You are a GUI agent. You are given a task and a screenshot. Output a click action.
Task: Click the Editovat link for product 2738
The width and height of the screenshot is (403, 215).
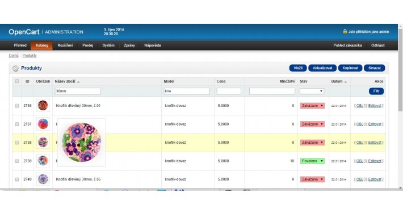click(375, 143)
